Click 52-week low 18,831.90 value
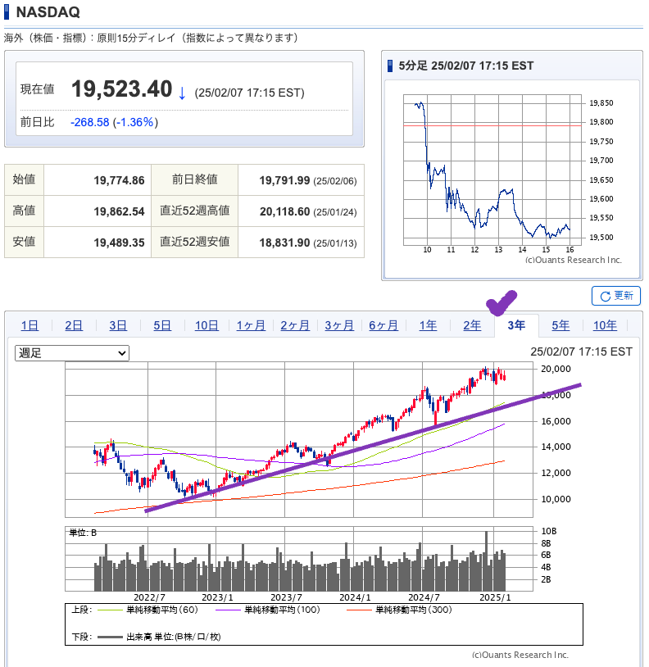 (284, 243)
